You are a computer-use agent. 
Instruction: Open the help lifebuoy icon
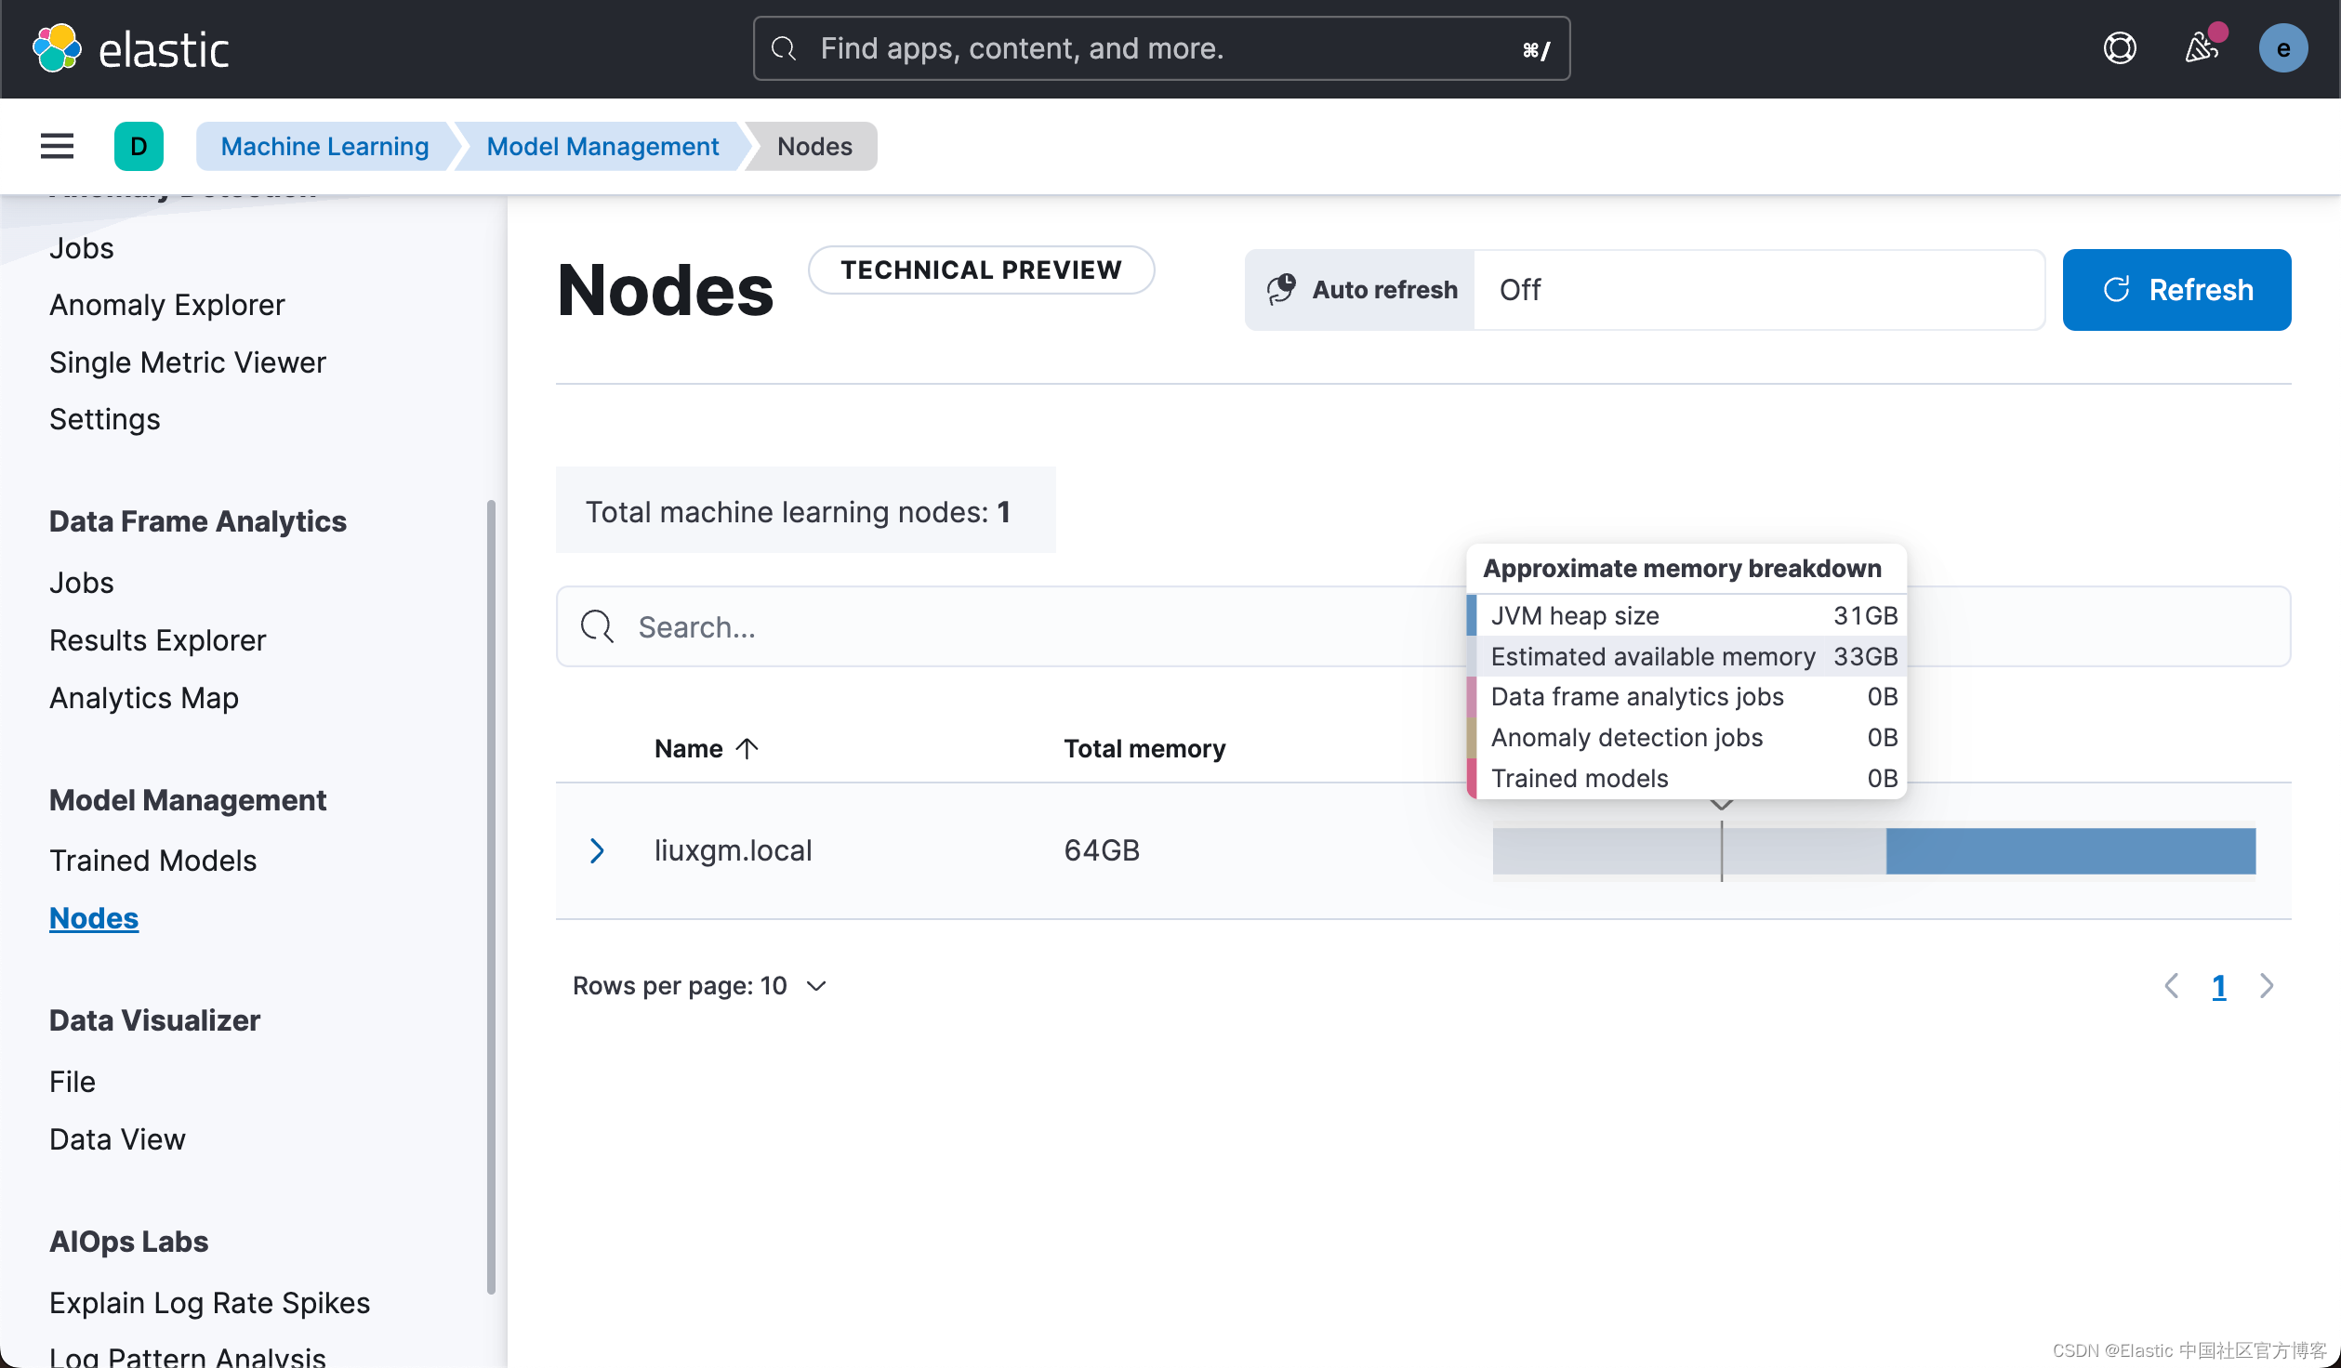pos(2120,48)
